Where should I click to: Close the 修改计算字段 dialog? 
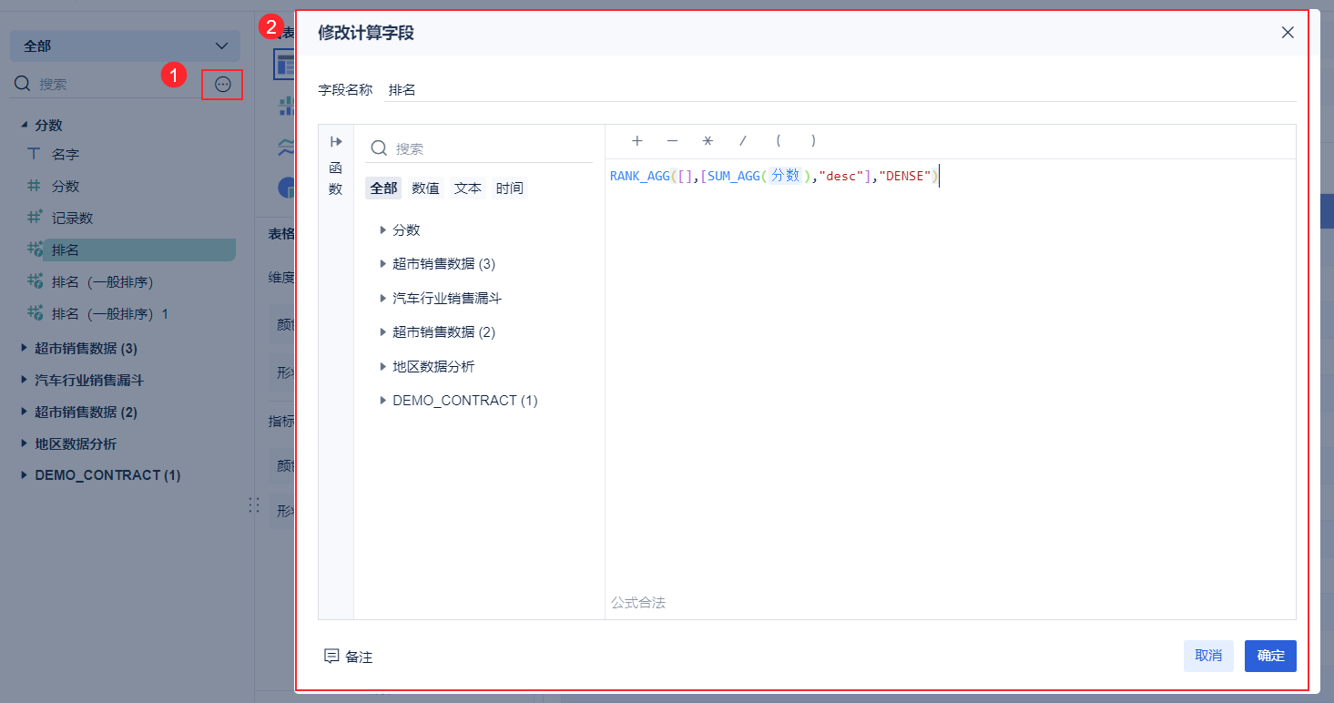coord(1288,33)
